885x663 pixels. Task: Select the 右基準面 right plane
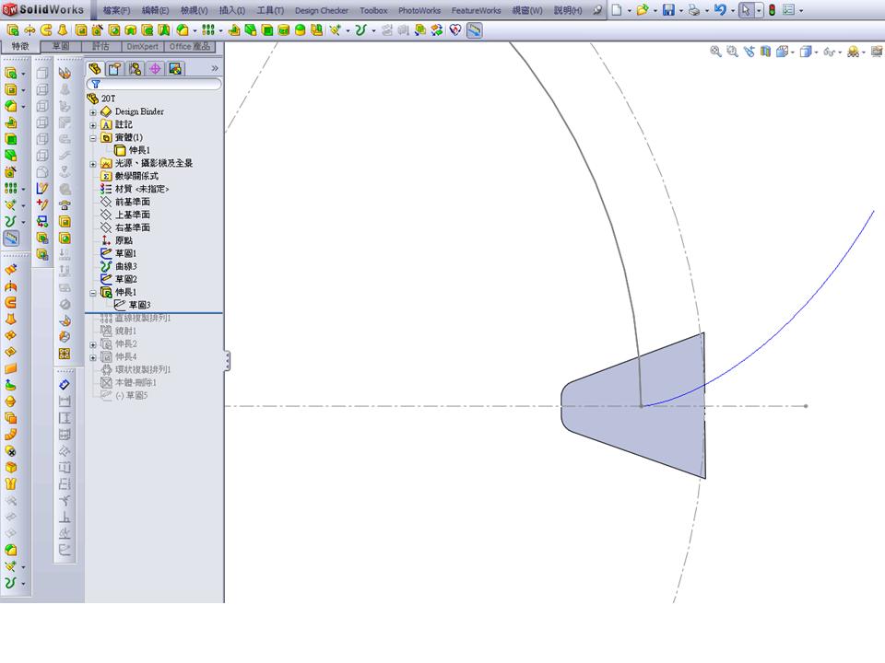pos(132,227)
